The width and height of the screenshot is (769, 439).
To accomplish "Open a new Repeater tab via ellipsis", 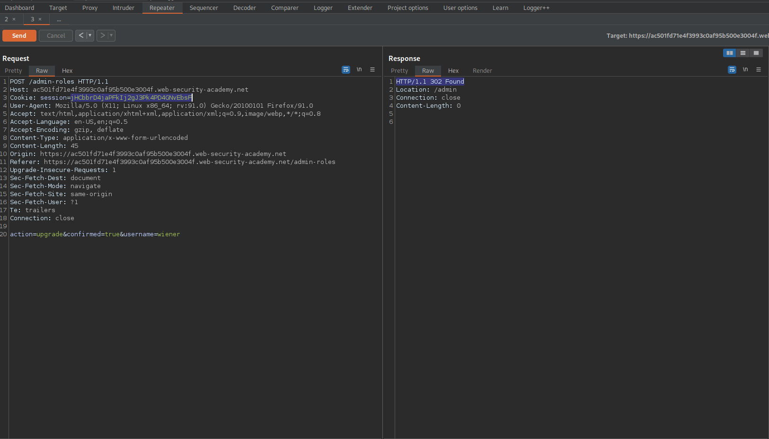I will pos(59,19).
